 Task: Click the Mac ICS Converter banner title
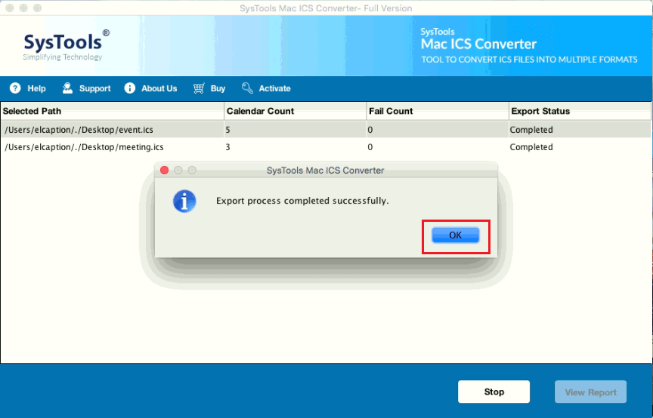[x=478, y=44]
